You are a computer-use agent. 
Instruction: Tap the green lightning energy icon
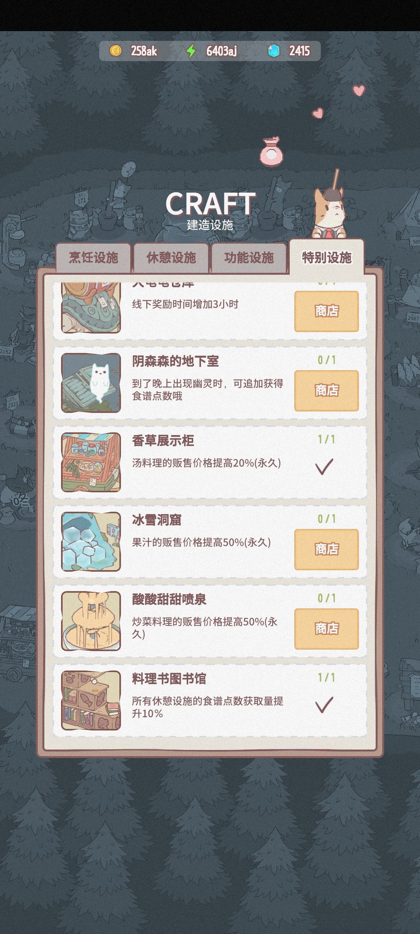(191, 51)
